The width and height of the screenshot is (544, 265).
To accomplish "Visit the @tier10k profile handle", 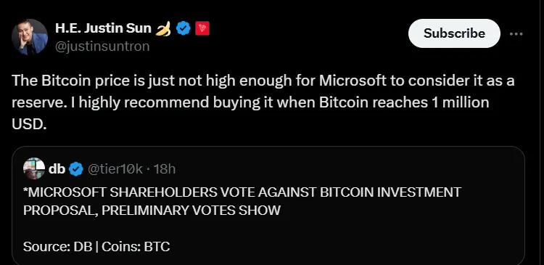I will [x=115, y=169].
